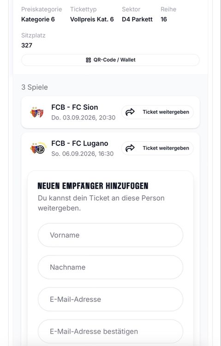The height and width of the screenshot is (346, 221).
Task: Pass on ticket for FCB - FC Sion
Action: [157, 112]
